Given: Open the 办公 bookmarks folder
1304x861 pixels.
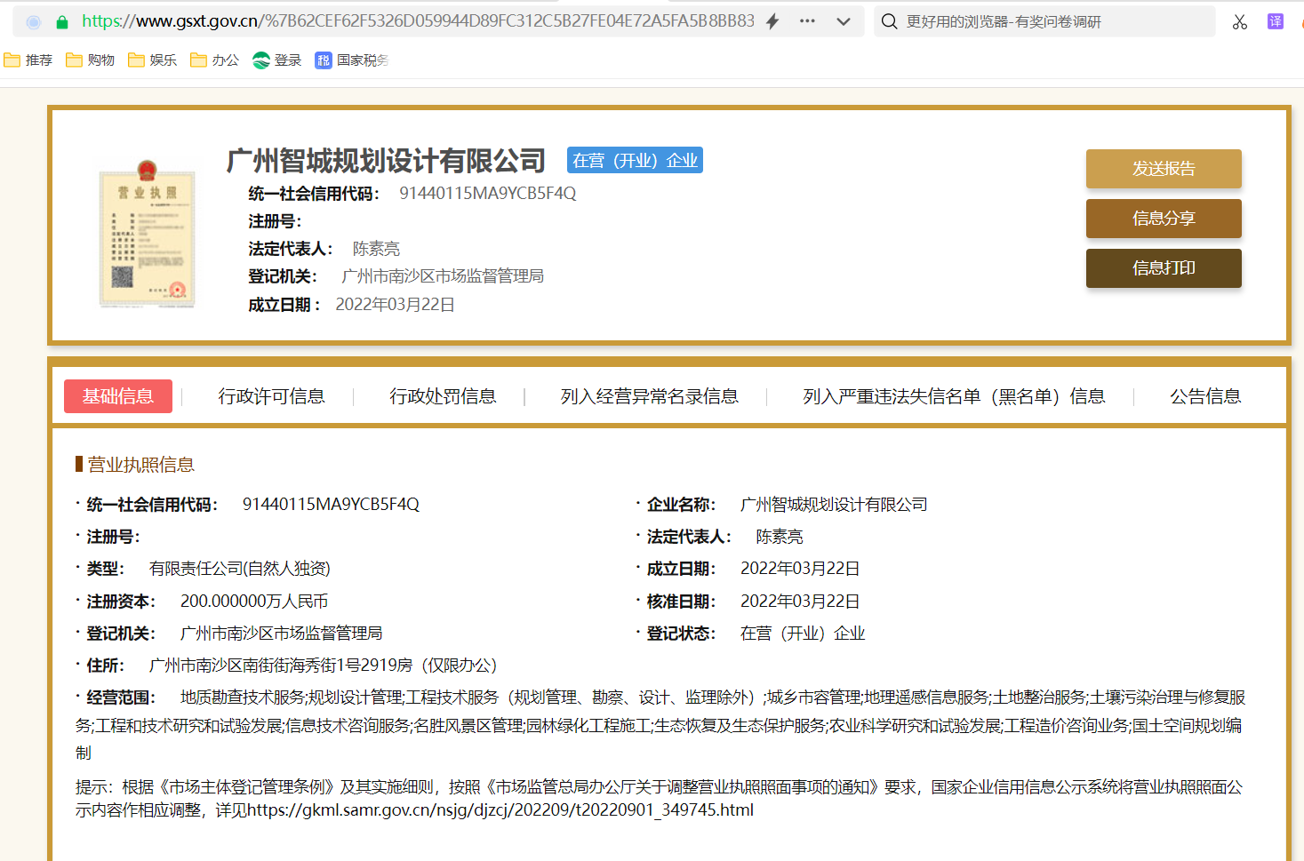Looking at the screenshot, I should click(213, 60).
